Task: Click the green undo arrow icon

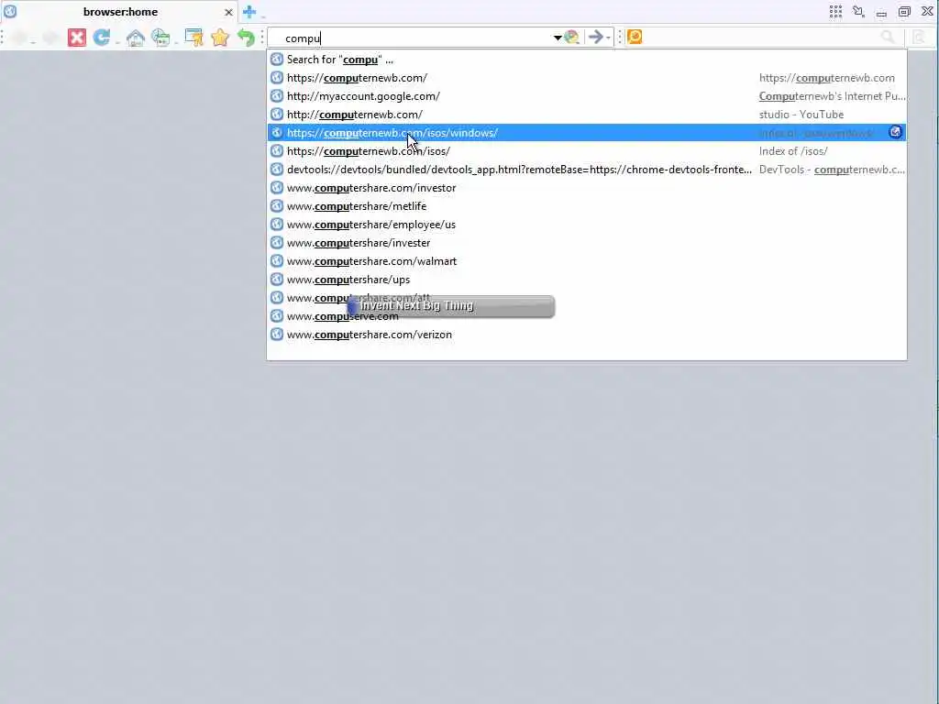Action: (246, 38)
